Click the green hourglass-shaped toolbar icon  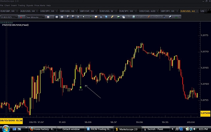(91, 17)
